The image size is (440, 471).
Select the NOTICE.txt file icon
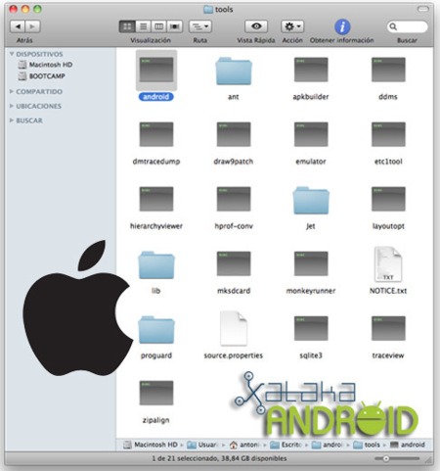(x=388, y=264)
